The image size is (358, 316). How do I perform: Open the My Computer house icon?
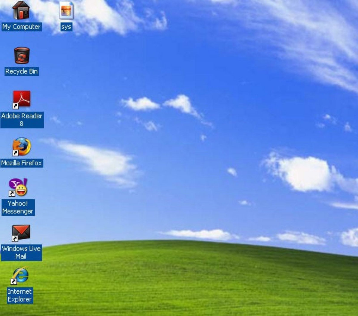[x=21, y=10]
